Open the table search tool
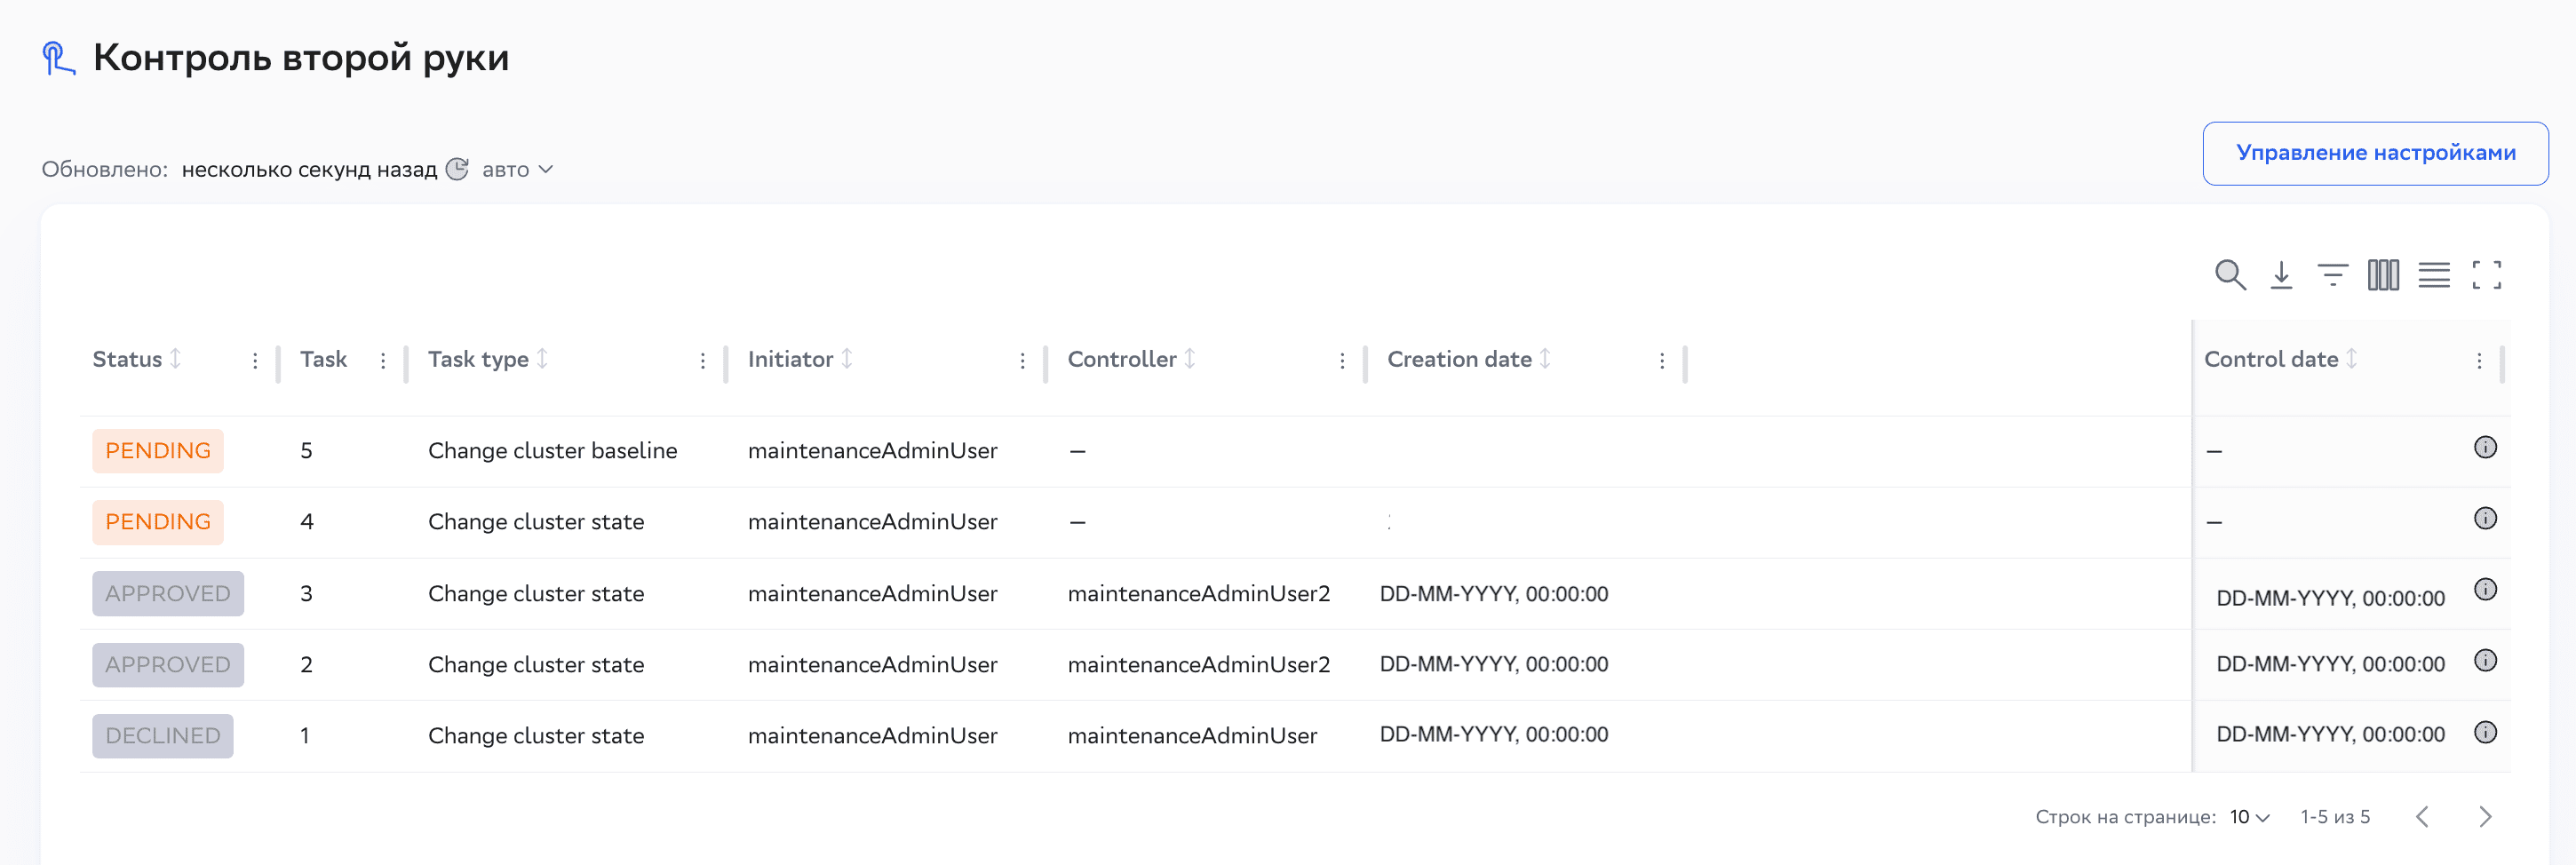The image size is (2576, 865). pos(2229,275)
